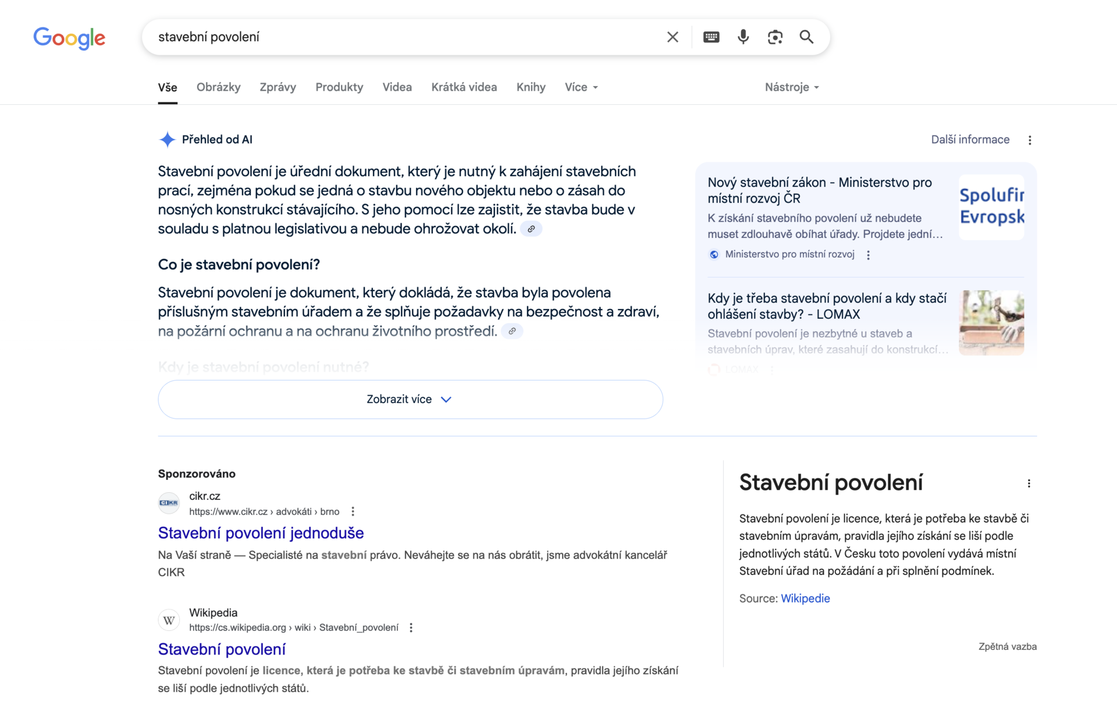This screenshot has width=1117, height=704.
Task: Open Google Lens image search
Action: 775,37
